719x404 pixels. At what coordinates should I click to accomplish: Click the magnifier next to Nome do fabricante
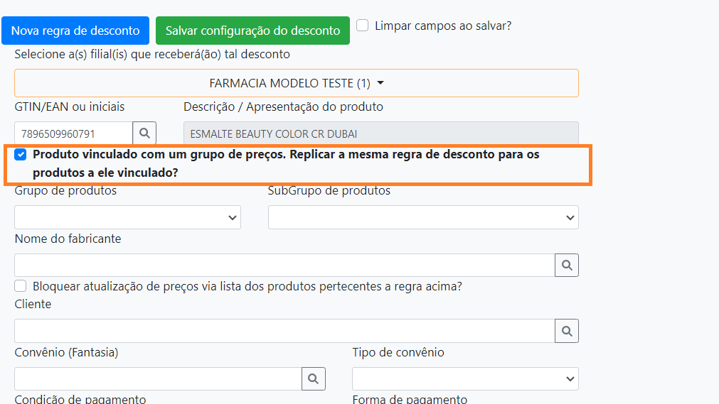tap(566, 265)
